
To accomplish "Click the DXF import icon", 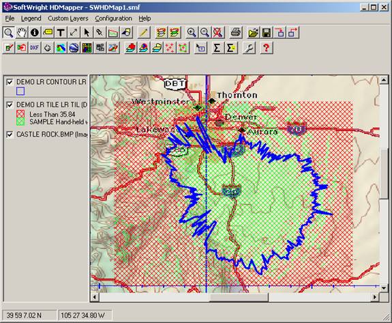I will pyautogui.click(x=35, y=48).
